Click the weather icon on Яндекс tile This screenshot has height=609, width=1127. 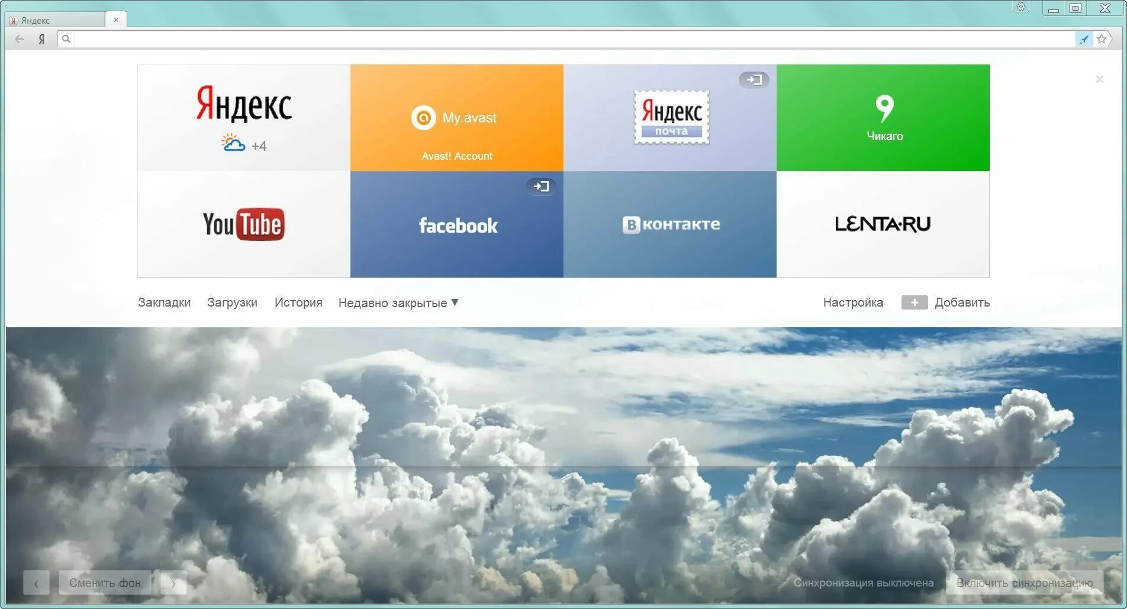tap(233, 143)
